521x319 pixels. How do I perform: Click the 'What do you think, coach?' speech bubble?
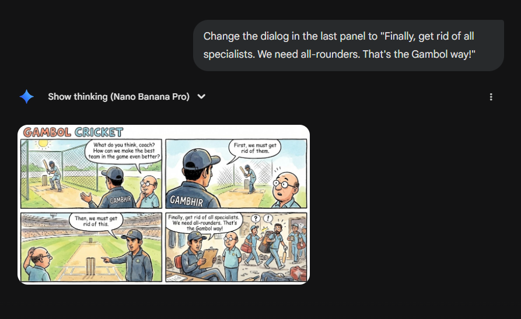click(x=124, y=151)
